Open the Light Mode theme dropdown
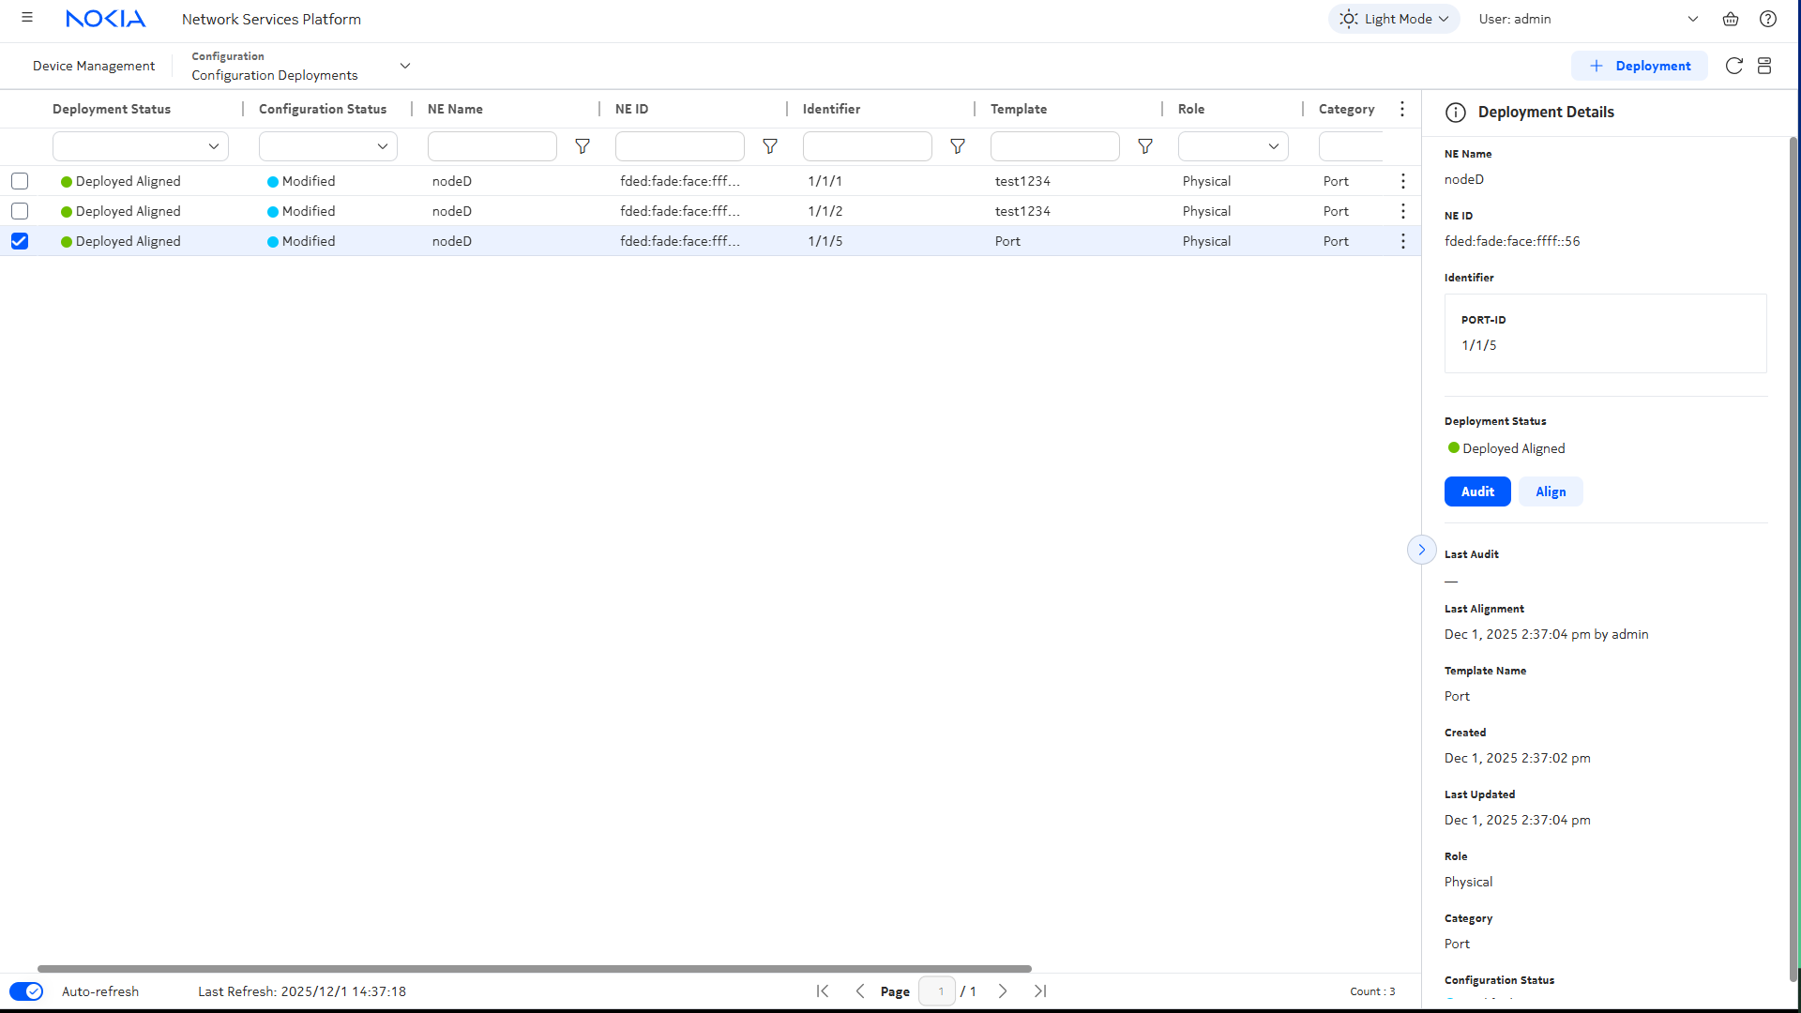Screen dimensions: 1801x1013 [x=1394, y=19]
